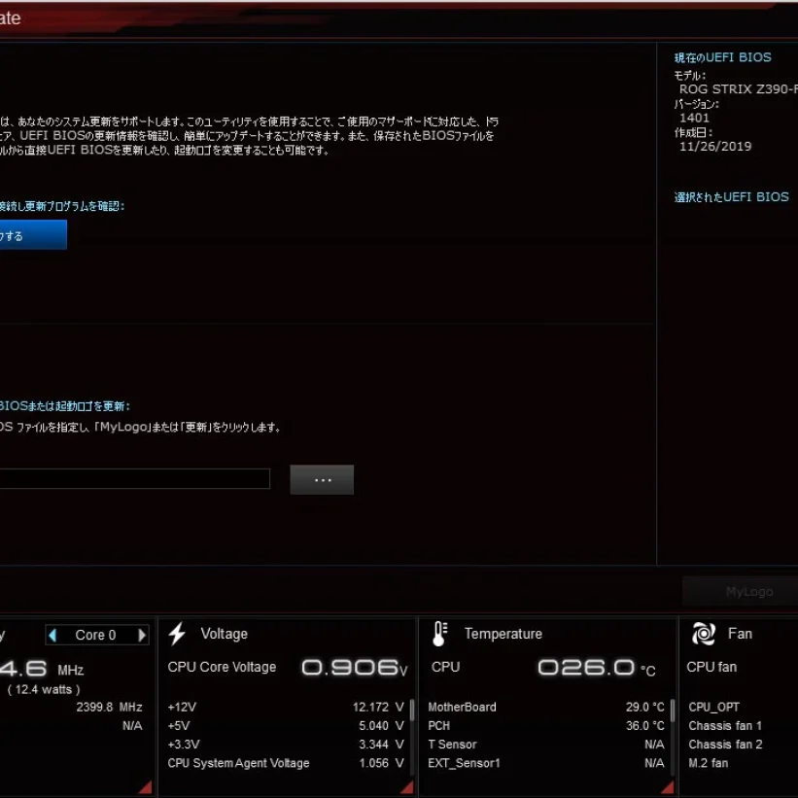Click the 選択されたUEFI BIOS heading
Screen dimensions: 798x798
coord(731,197)
